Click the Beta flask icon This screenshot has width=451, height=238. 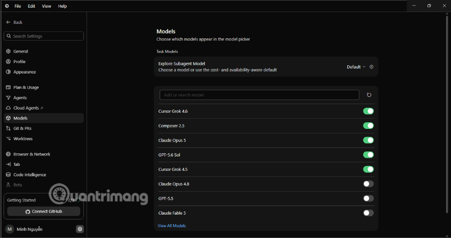click(8, 185)
